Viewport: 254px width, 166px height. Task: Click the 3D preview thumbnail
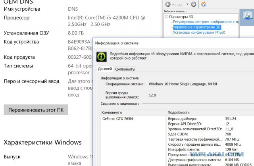point(247,15)
